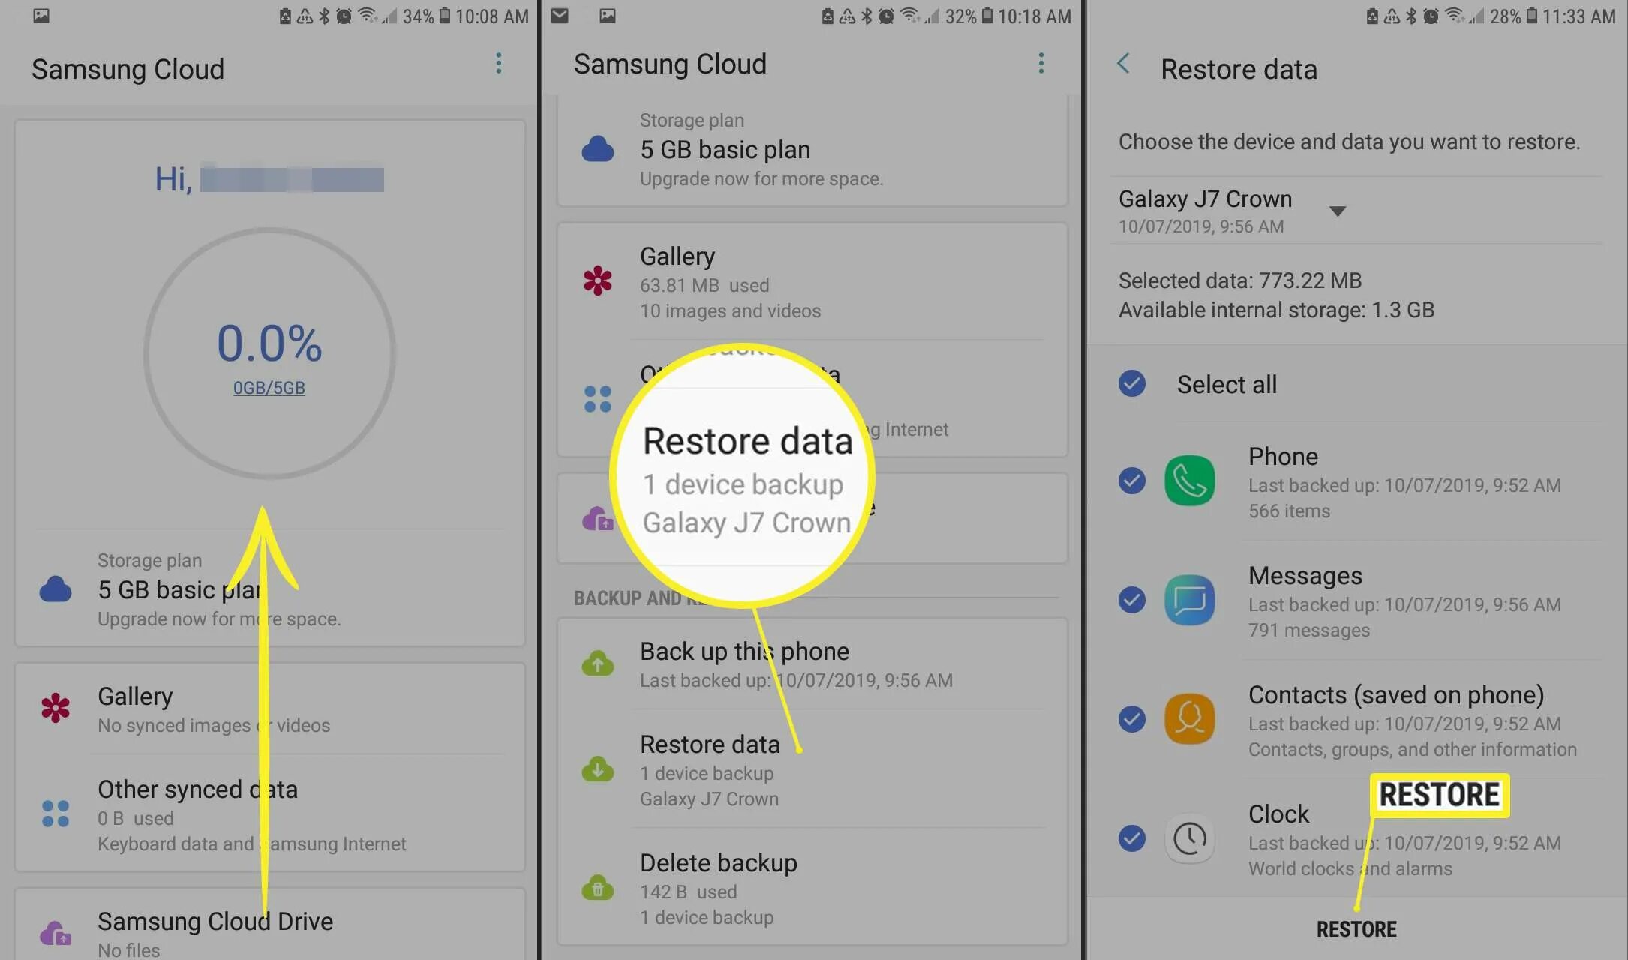Image resolution: width=1628 pixels, height=960 pixels.
Task: Tap the storage usage circular progress indicator
Action: tap(269, 354)
